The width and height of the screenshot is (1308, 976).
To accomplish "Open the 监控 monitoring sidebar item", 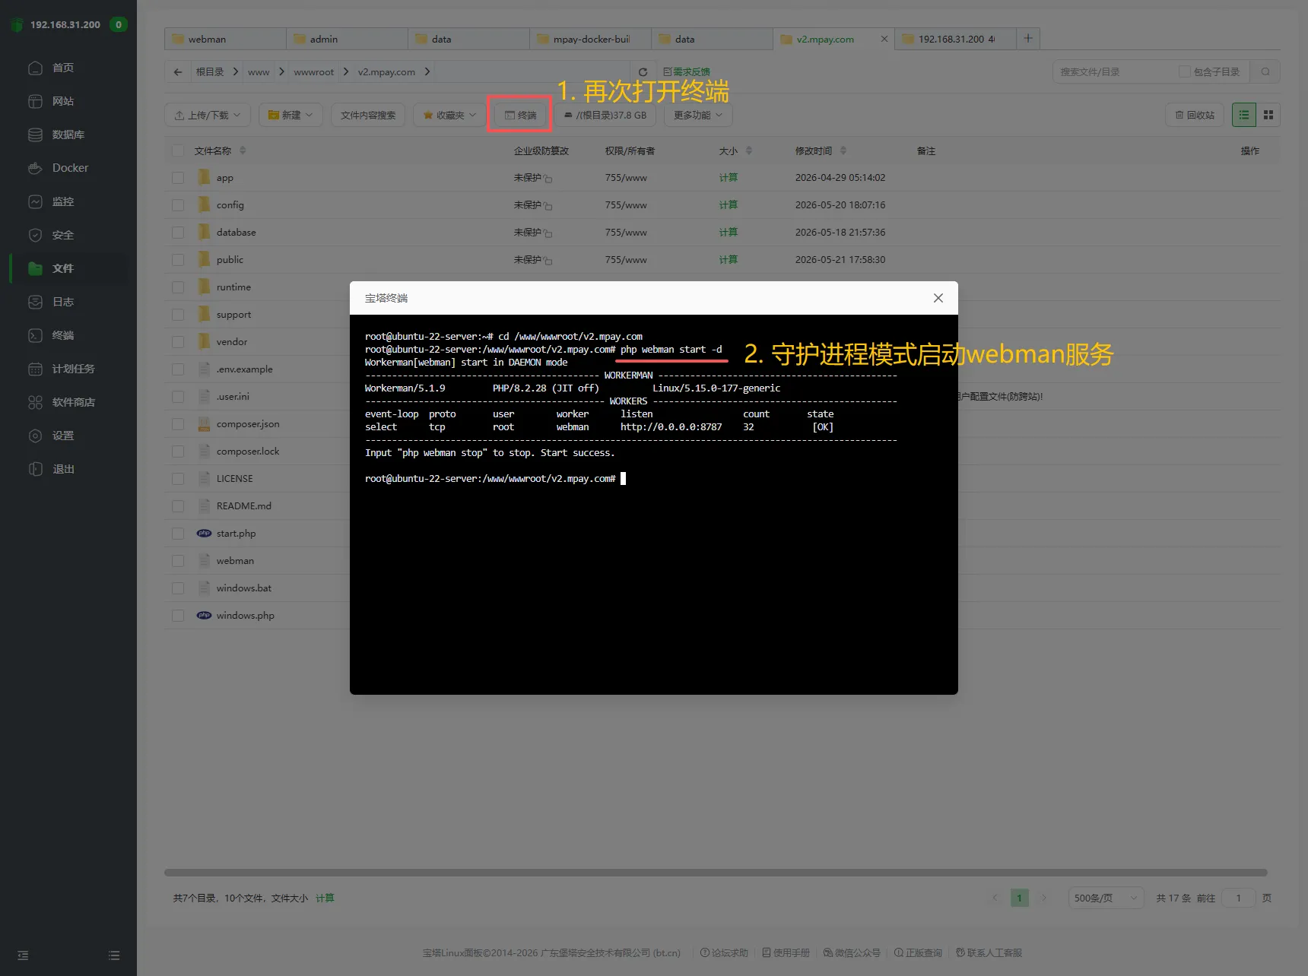I will click(62, 201).
